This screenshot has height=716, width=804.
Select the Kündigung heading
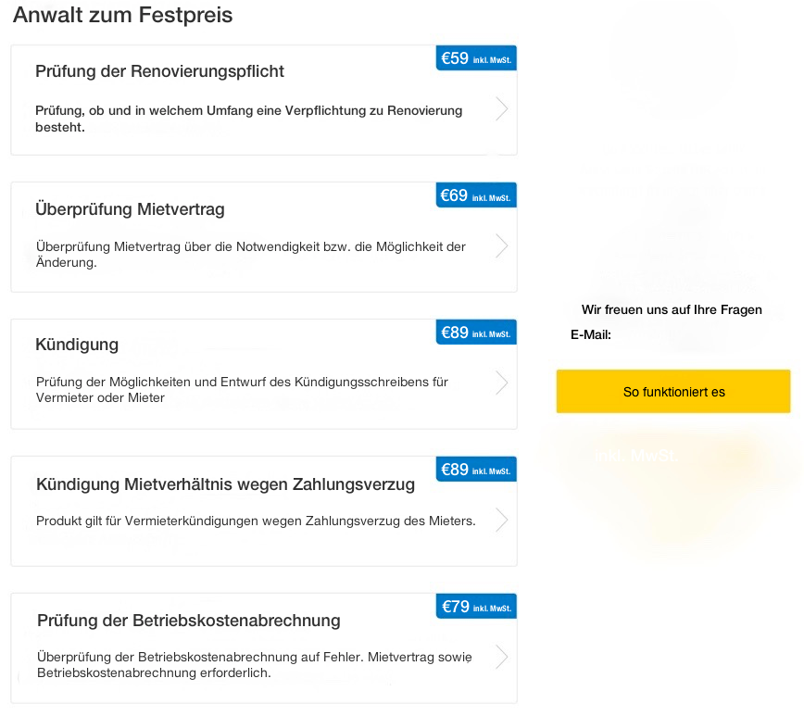click(77, 345)
